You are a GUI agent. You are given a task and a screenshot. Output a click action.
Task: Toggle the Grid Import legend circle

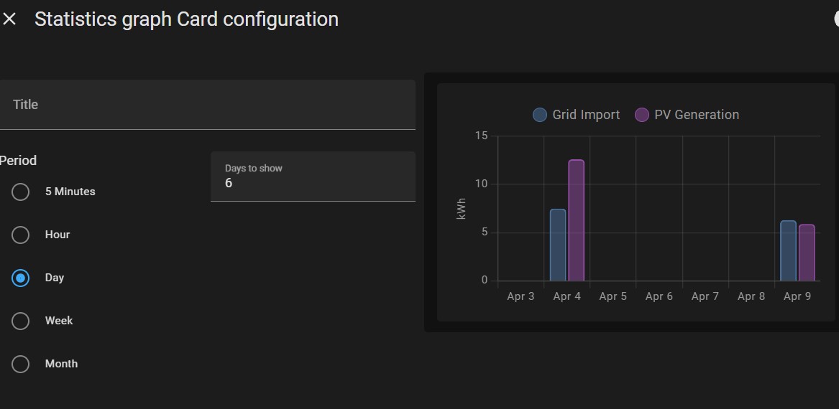pyautogui.click(x=540, y=115)
